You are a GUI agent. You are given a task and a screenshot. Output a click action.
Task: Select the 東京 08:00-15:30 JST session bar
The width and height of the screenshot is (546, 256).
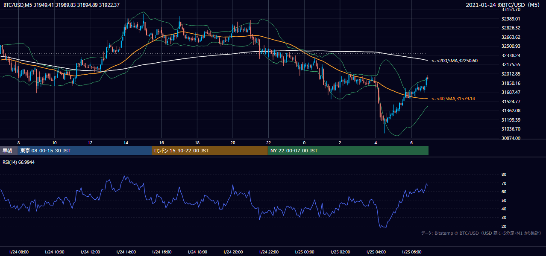point(85,151)
